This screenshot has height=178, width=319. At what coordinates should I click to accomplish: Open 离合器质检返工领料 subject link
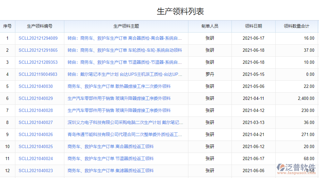tap(110, 146)
